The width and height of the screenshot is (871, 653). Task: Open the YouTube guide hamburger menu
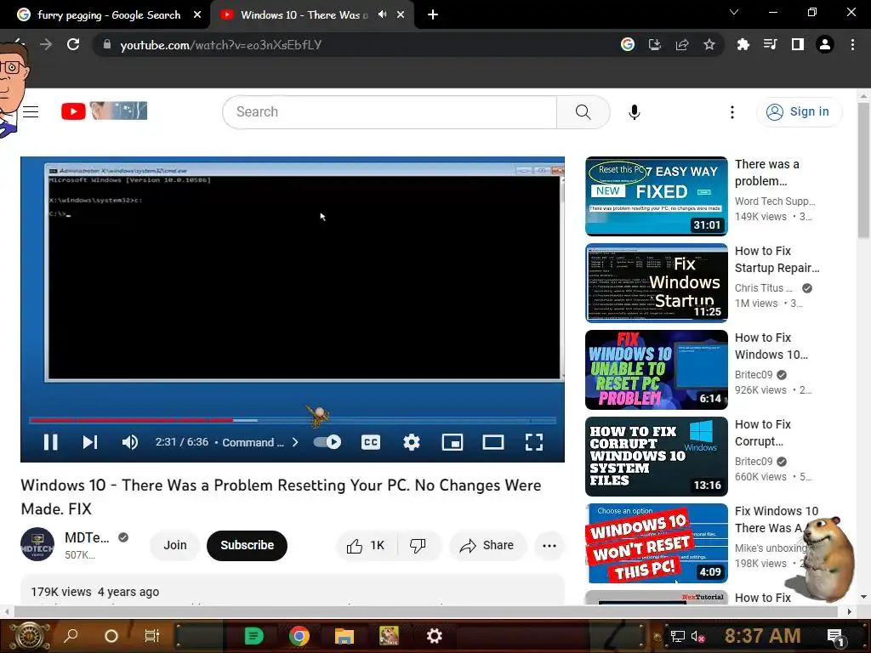click(x=31, y=111)
